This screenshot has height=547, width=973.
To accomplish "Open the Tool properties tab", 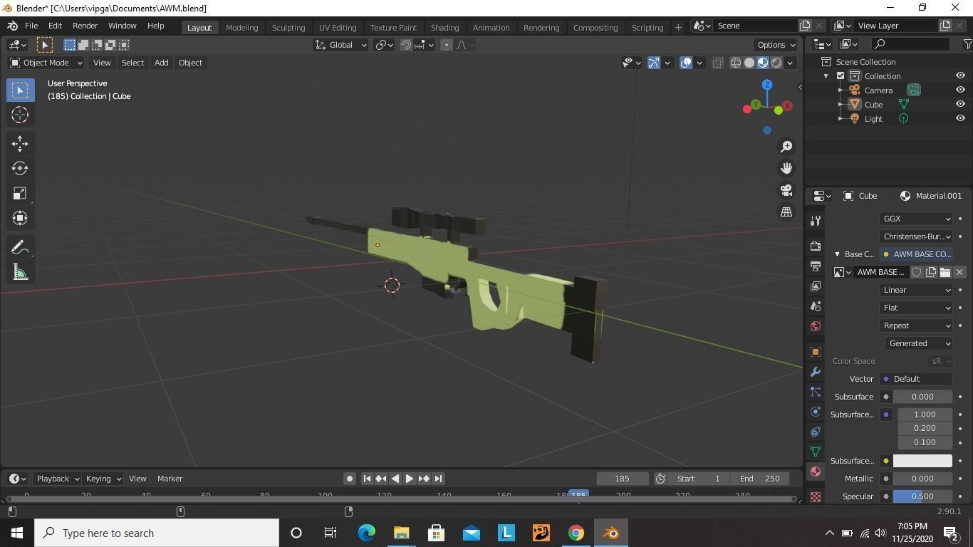I will (816, 220).
